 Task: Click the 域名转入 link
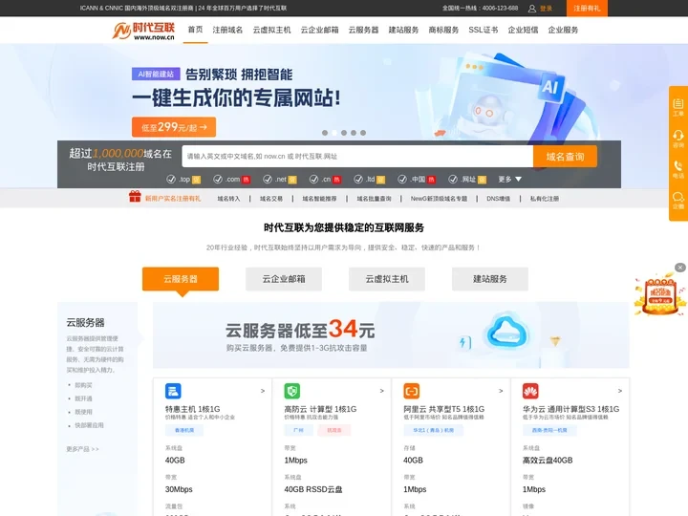[x=228, y=199]
